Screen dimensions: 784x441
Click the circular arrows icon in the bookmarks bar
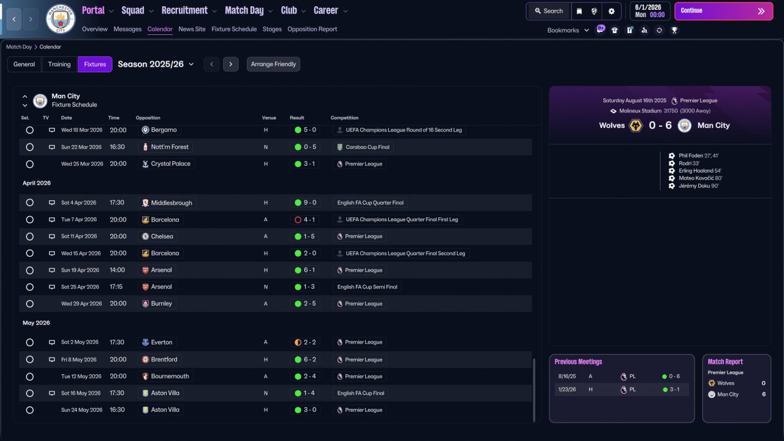(x=659, y=30)
